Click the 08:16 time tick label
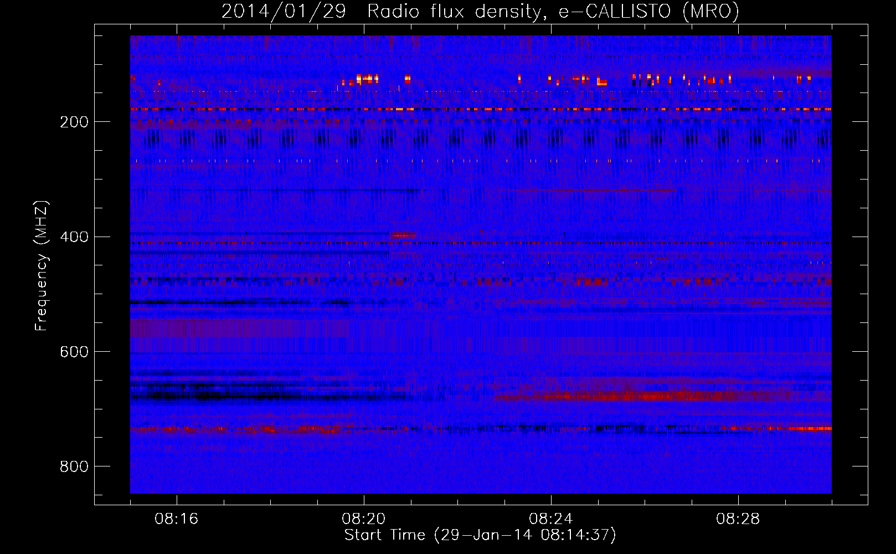 point(177,519)
